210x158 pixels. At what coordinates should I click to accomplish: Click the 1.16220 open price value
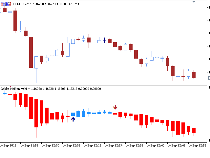click(x=38, y=4)
